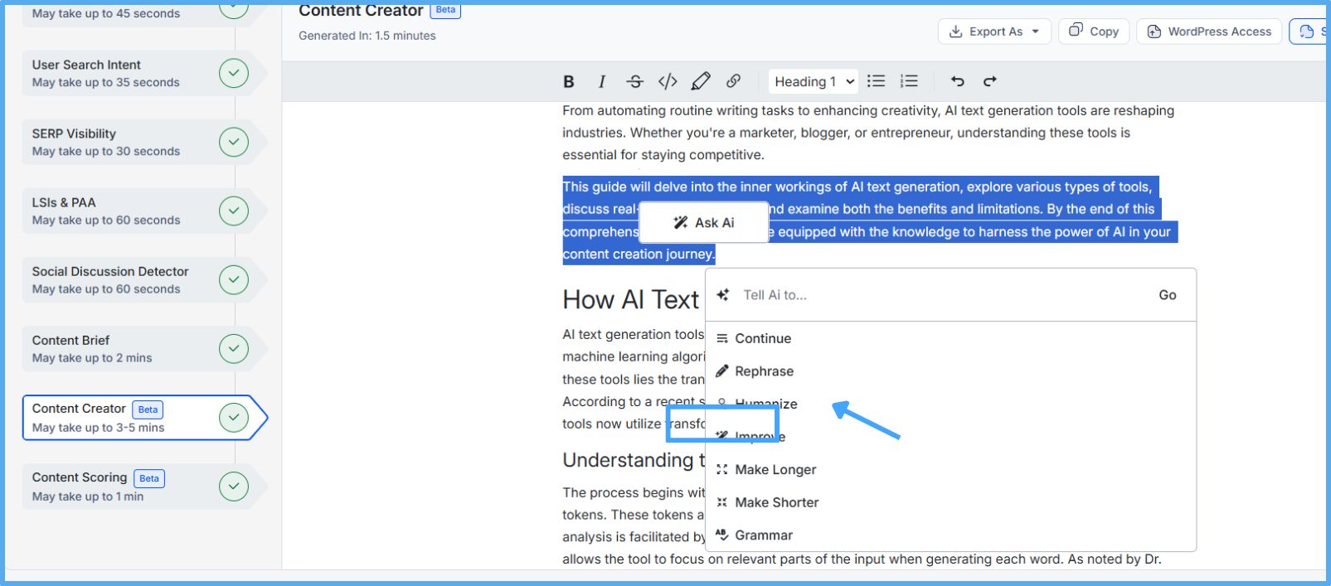Toggle bold formatting in editor toolbar
The image size is (1331, 586).
coord(569,81)
